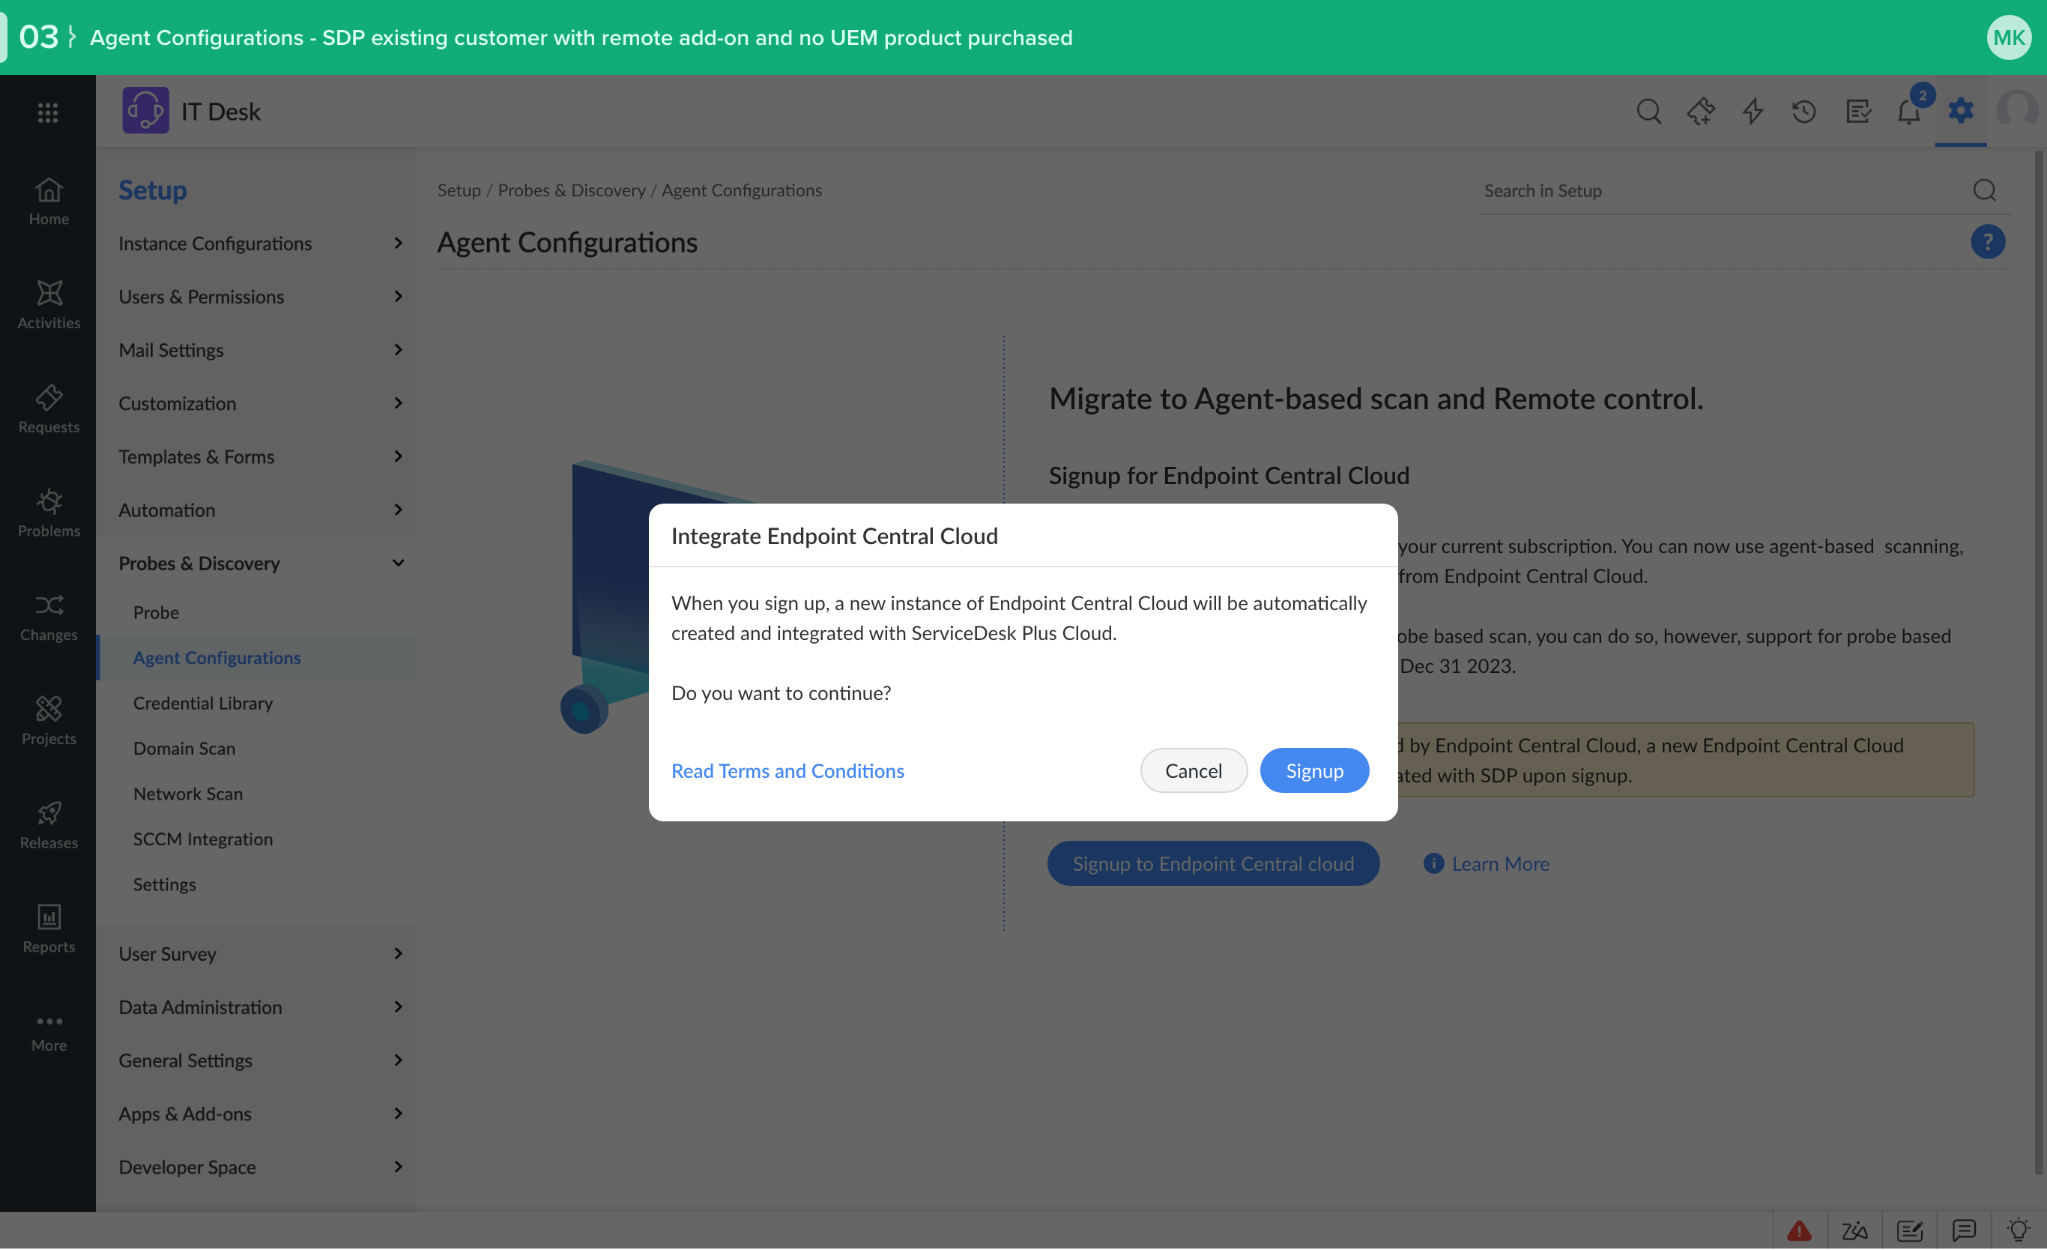The image size is (2047, 1250).
Task: Open Requests module
Action: [48, 409]
